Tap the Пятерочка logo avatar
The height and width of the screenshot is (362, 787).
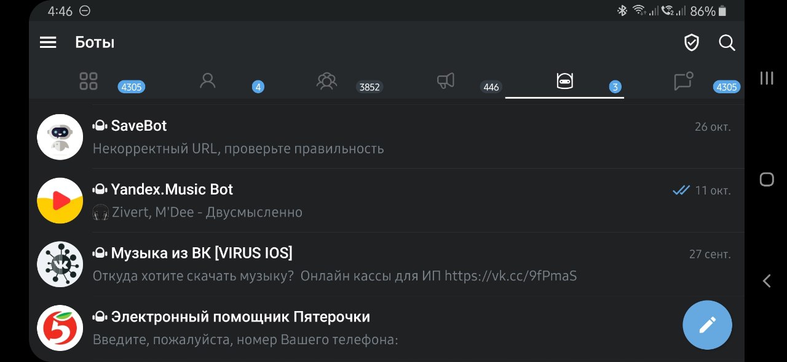(60, 328)
